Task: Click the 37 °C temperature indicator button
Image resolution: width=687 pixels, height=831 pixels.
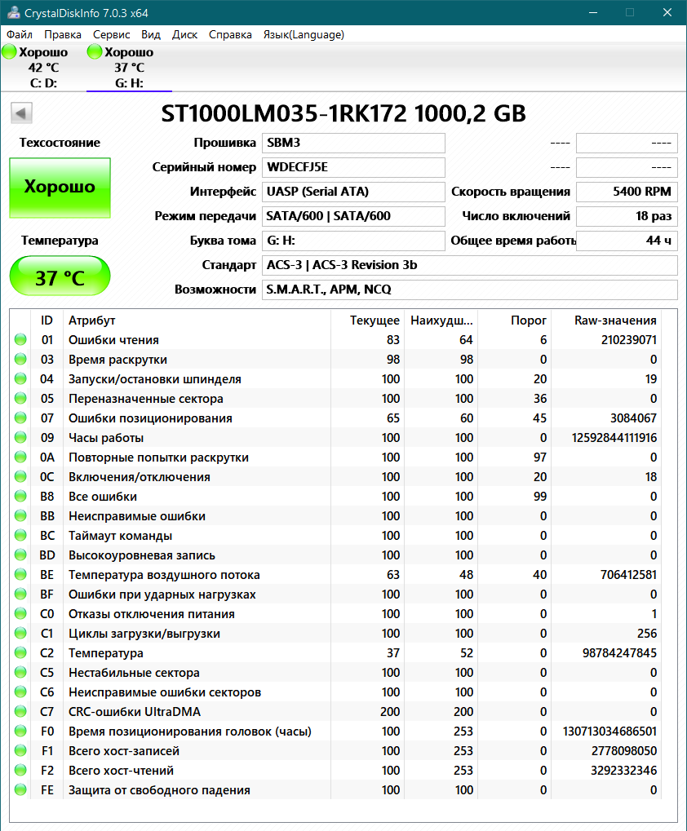Action: (60, 277)
